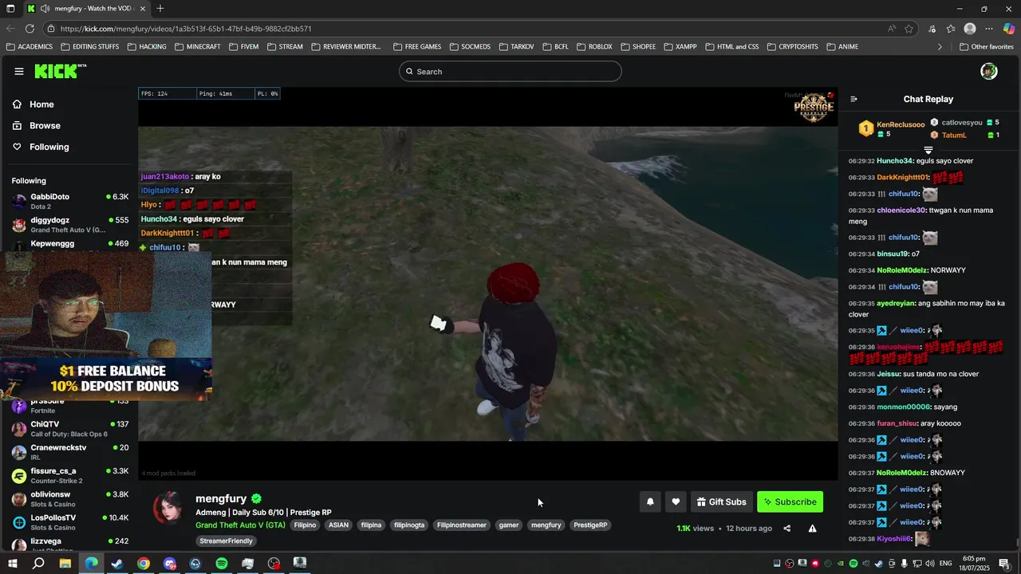Open the HTML and CSS bookmark folder

tap(731, 47)
